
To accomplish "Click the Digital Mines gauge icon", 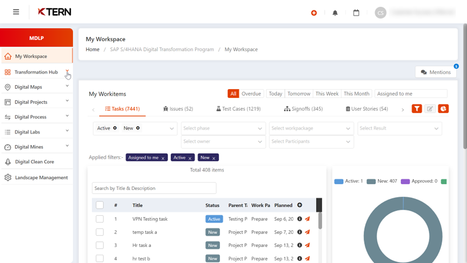I will click(8, 147).
